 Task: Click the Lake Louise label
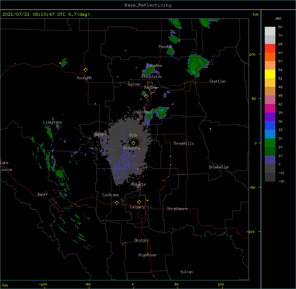(x=6, y=166)
